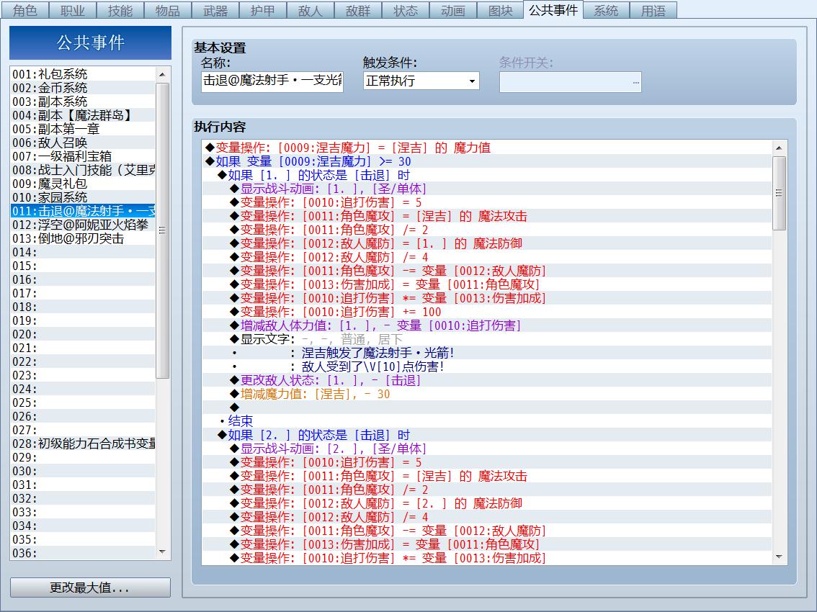This screenshot has height=612, width=817.
Task: Select event 010:家园系统
Action: click(83, 197)
